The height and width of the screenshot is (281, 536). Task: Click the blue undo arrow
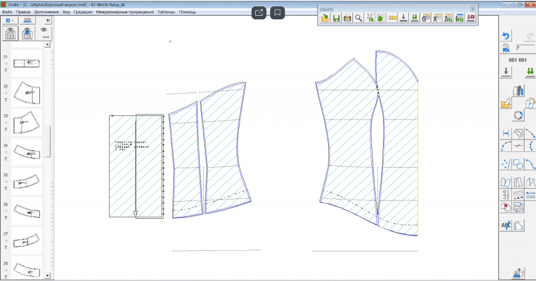pyautogui.click(x=506, y=36)
